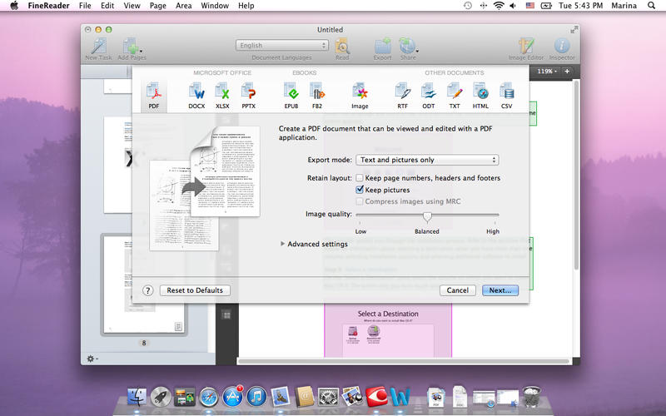The height and width of the screenshot is (416, 666).
Task: Open the Window menu
Action: point(215,6)
